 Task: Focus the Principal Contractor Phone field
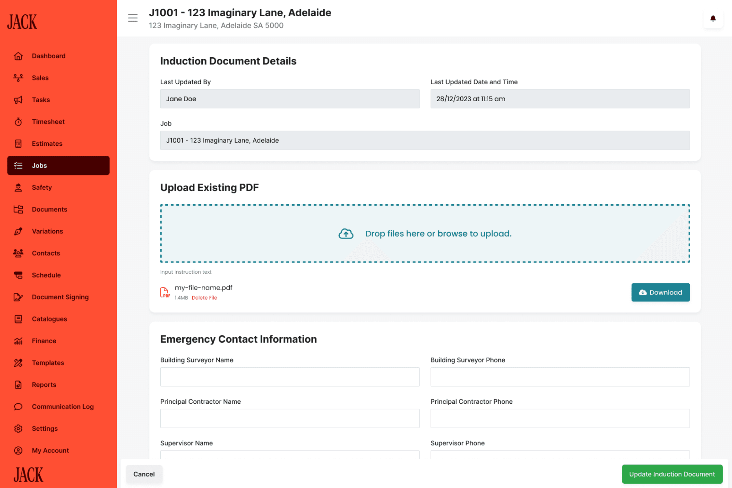[560, 418]
